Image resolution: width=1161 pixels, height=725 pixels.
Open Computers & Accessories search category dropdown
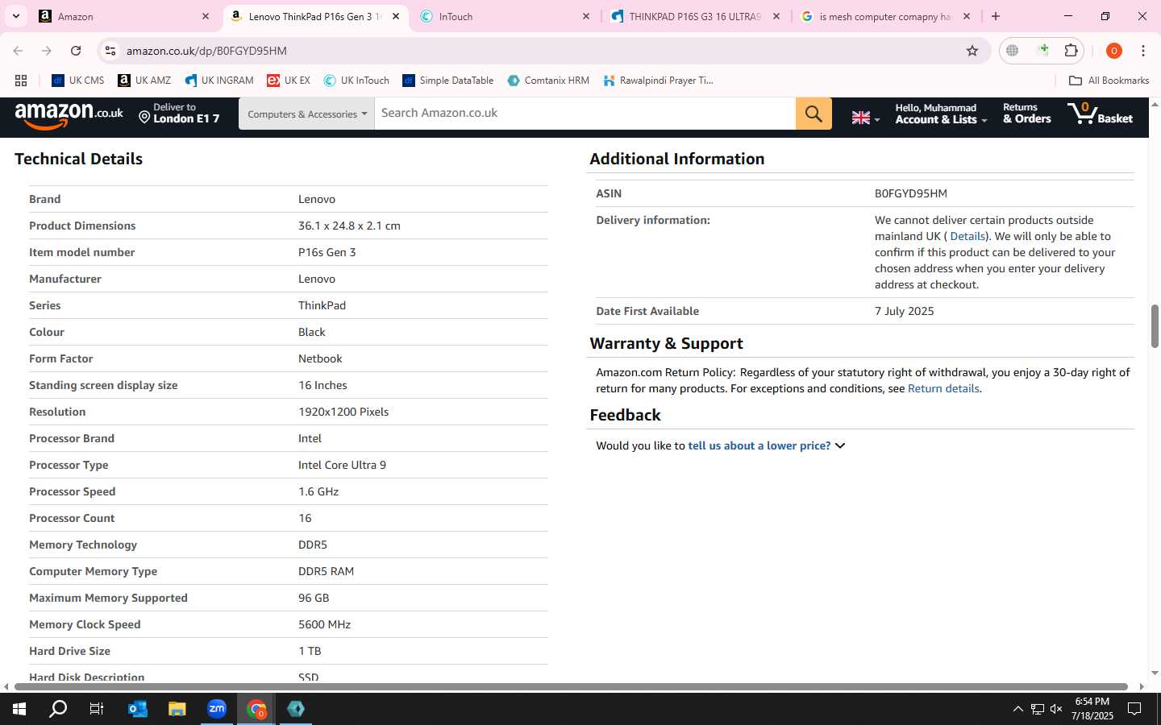tap(306, 114)
